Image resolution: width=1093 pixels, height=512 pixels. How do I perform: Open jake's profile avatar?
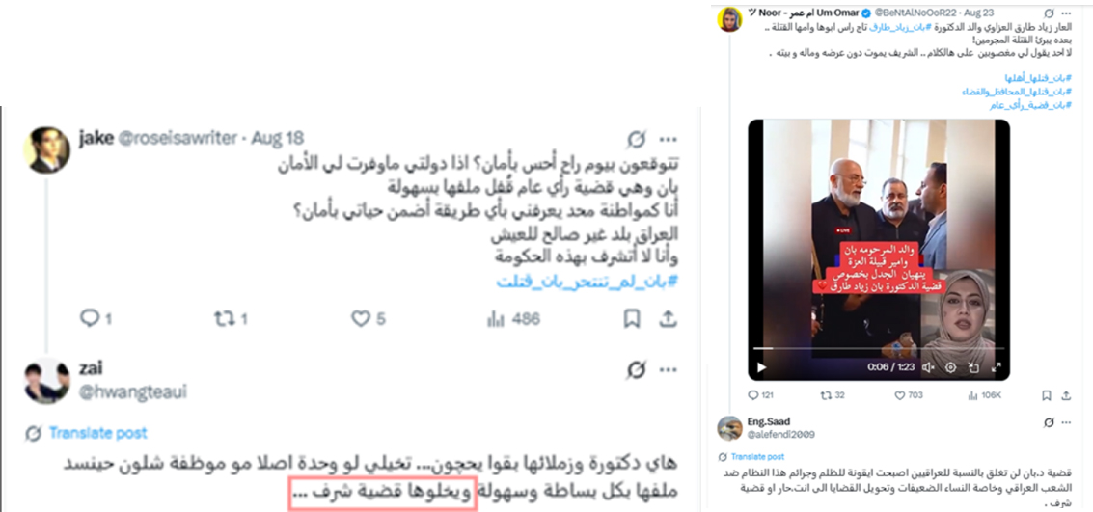46,149
